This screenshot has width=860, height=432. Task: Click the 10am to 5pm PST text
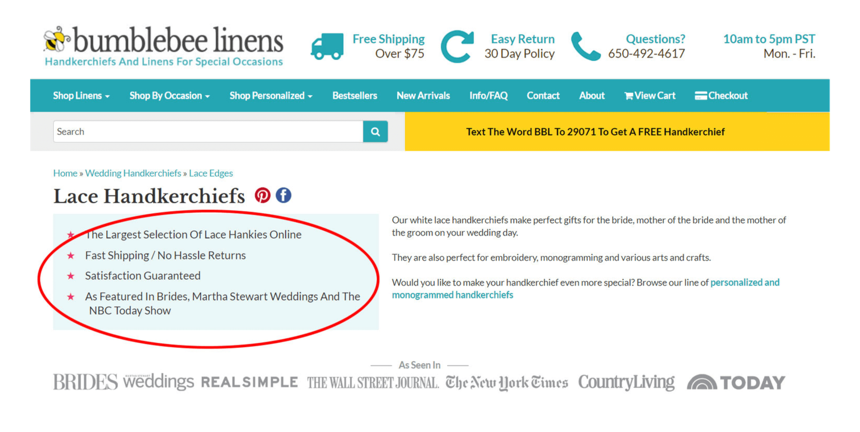pos(769,39)
